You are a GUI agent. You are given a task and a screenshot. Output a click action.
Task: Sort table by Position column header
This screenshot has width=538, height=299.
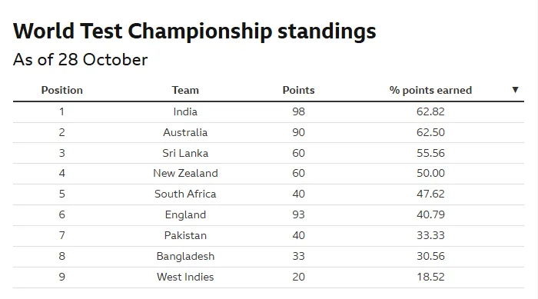pos(62,90)
